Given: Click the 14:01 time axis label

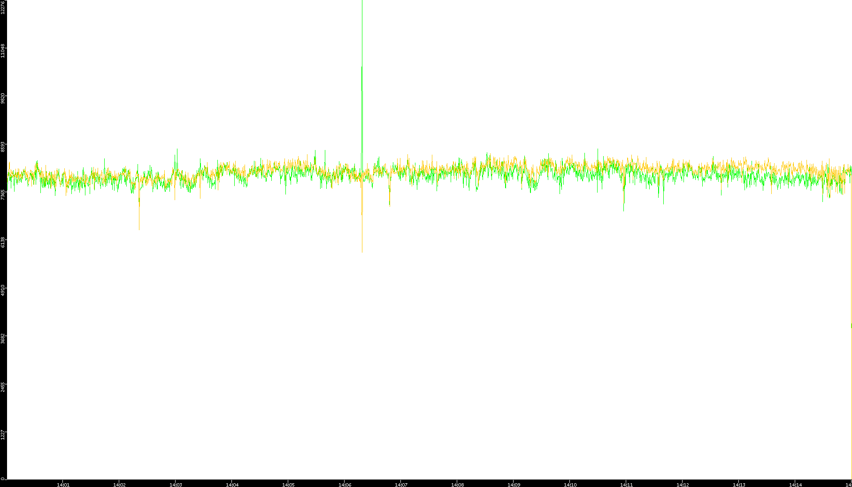Looking at the screenshot, I should pos(63,484).
